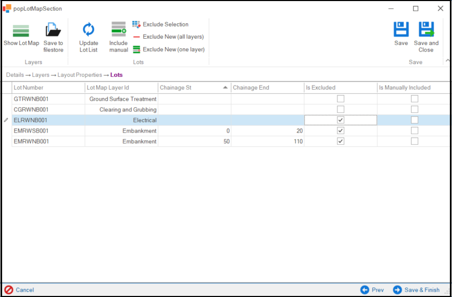452x297 pixels.
Task: Click Embankment cell of EMRWSB001 row
Action: (121, 131)
